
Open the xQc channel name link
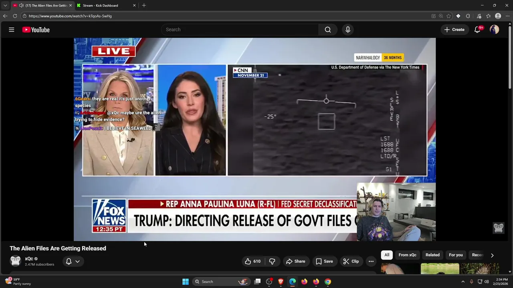pyautogui.click(x=29, y=259)
